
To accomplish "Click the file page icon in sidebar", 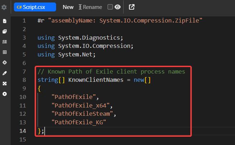I will tap(5, 21).
